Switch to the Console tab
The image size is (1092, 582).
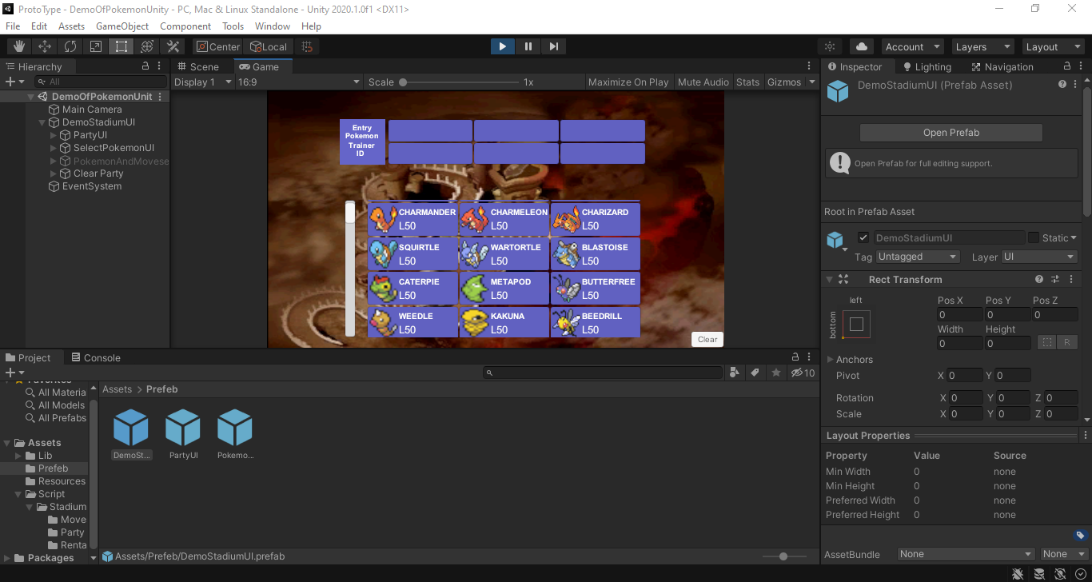[x=96, y=357]
